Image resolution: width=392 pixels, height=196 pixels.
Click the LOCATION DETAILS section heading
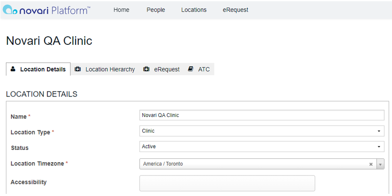point(42,94)
